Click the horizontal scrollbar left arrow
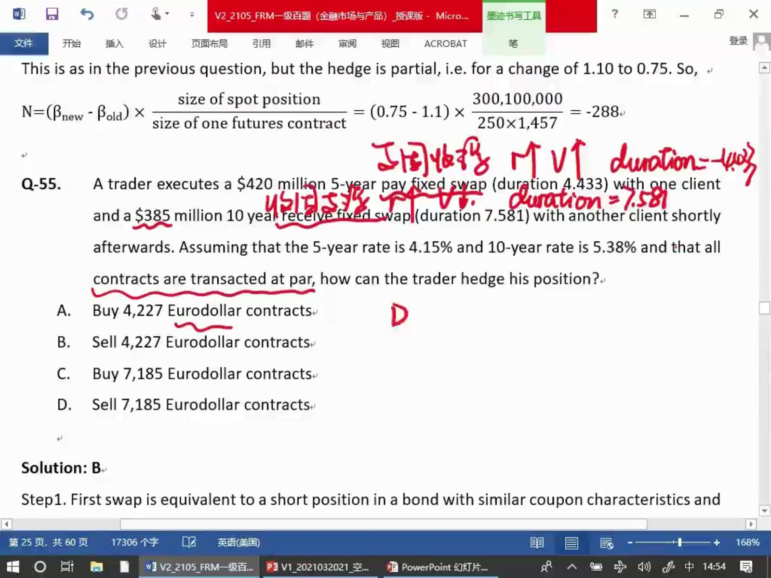 pyautogui.click(x=6, y=524)
